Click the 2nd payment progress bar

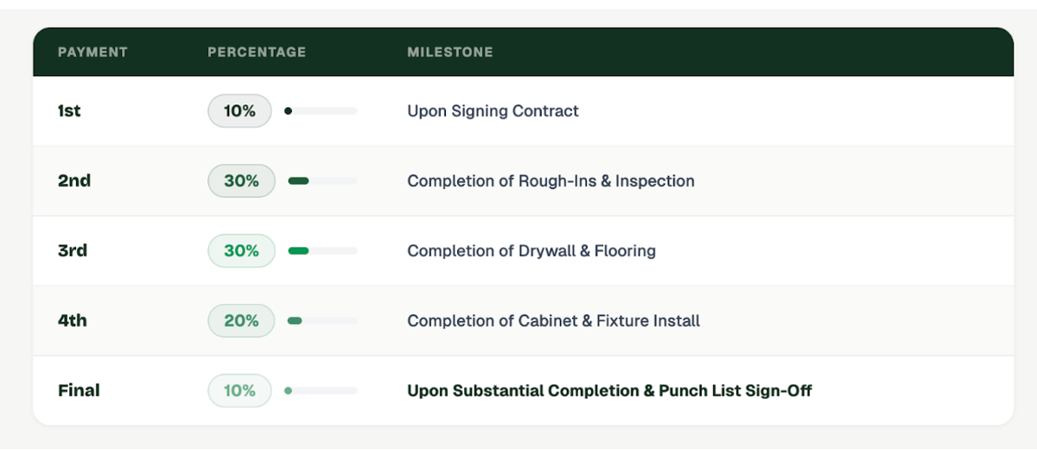tap(322, 181)
